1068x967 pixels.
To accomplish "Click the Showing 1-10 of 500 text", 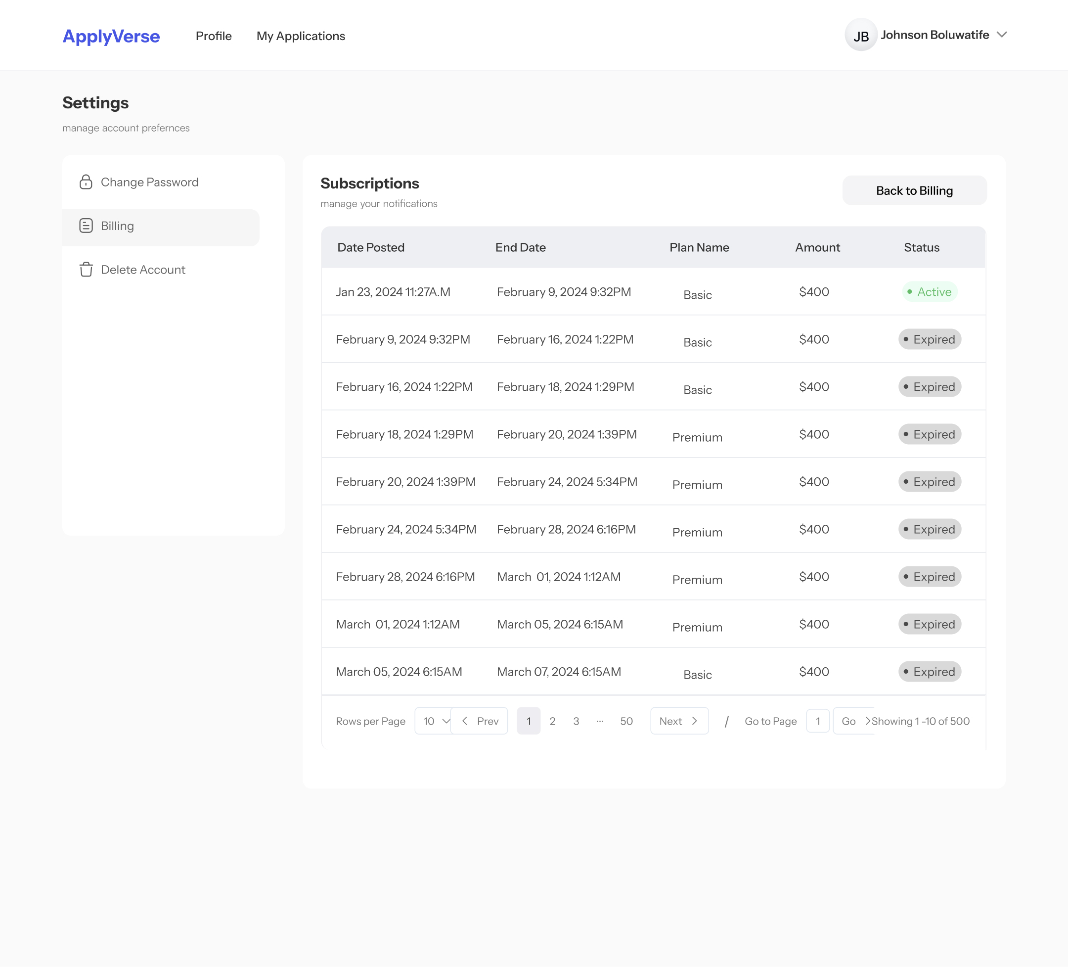I will coord(921,721).
